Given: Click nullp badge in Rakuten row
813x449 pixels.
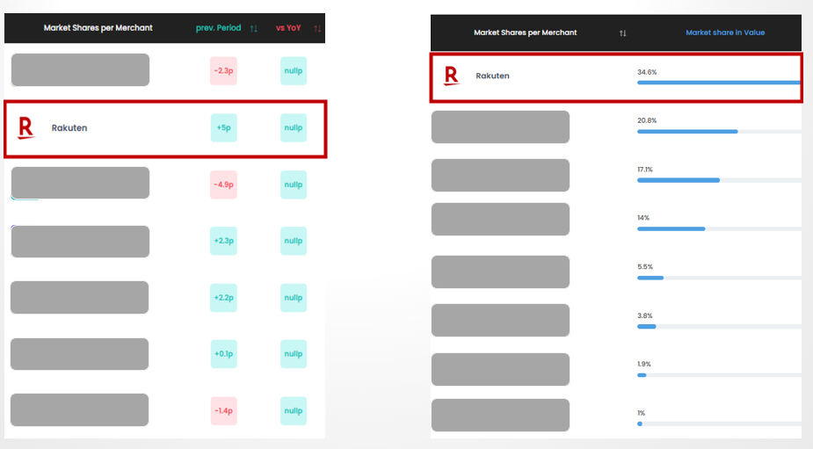Looking at the screenshot, I should click(294, 127).
